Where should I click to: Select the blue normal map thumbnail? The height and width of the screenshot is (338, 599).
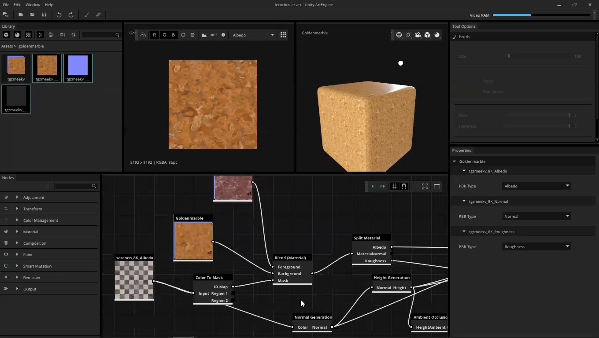[x=78, y=66]
